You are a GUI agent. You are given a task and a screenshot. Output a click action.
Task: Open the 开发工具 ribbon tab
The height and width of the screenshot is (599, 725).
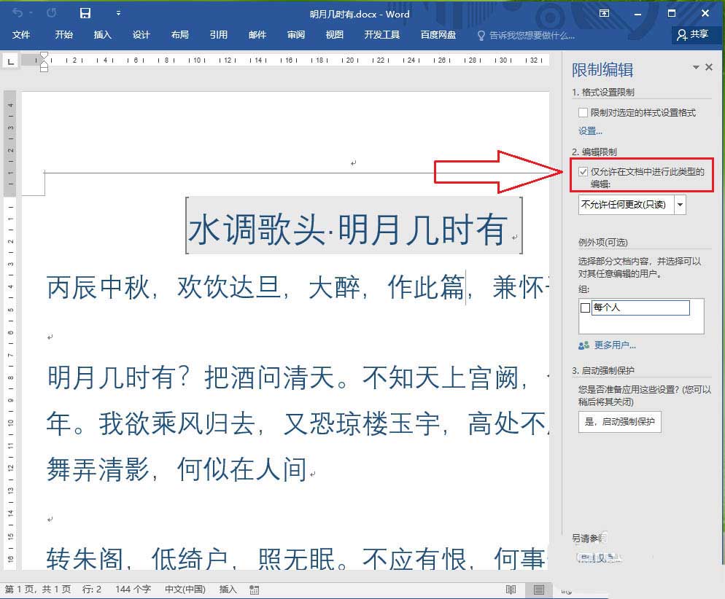(x=382, y=35)
